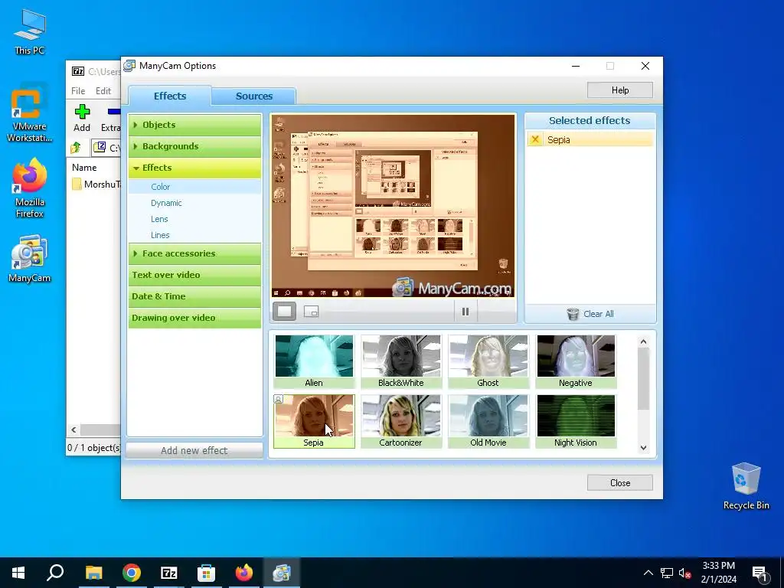
Task: Expand the Face accessories category
Action: tap(195, 253)
